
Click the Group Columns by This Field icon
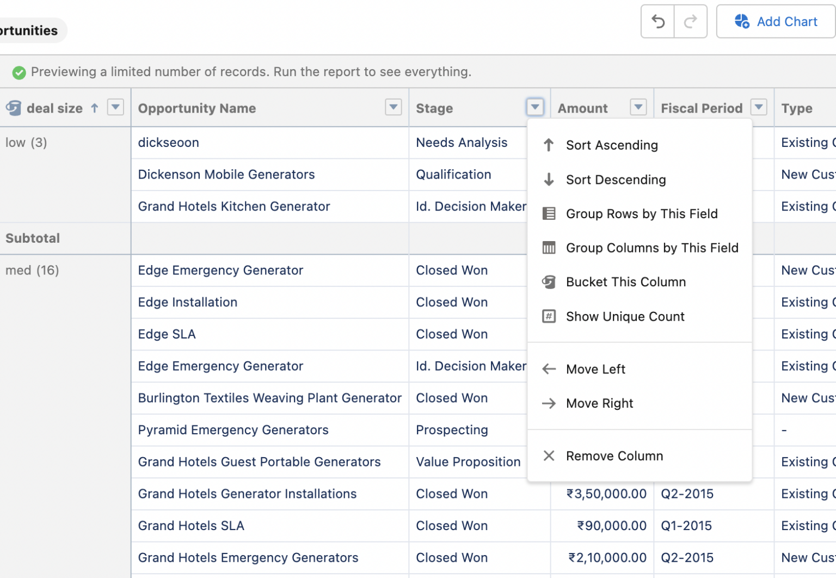(549, 248)
